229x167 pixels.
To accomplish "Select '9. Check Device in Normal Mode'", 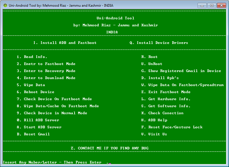I will 52,113.
